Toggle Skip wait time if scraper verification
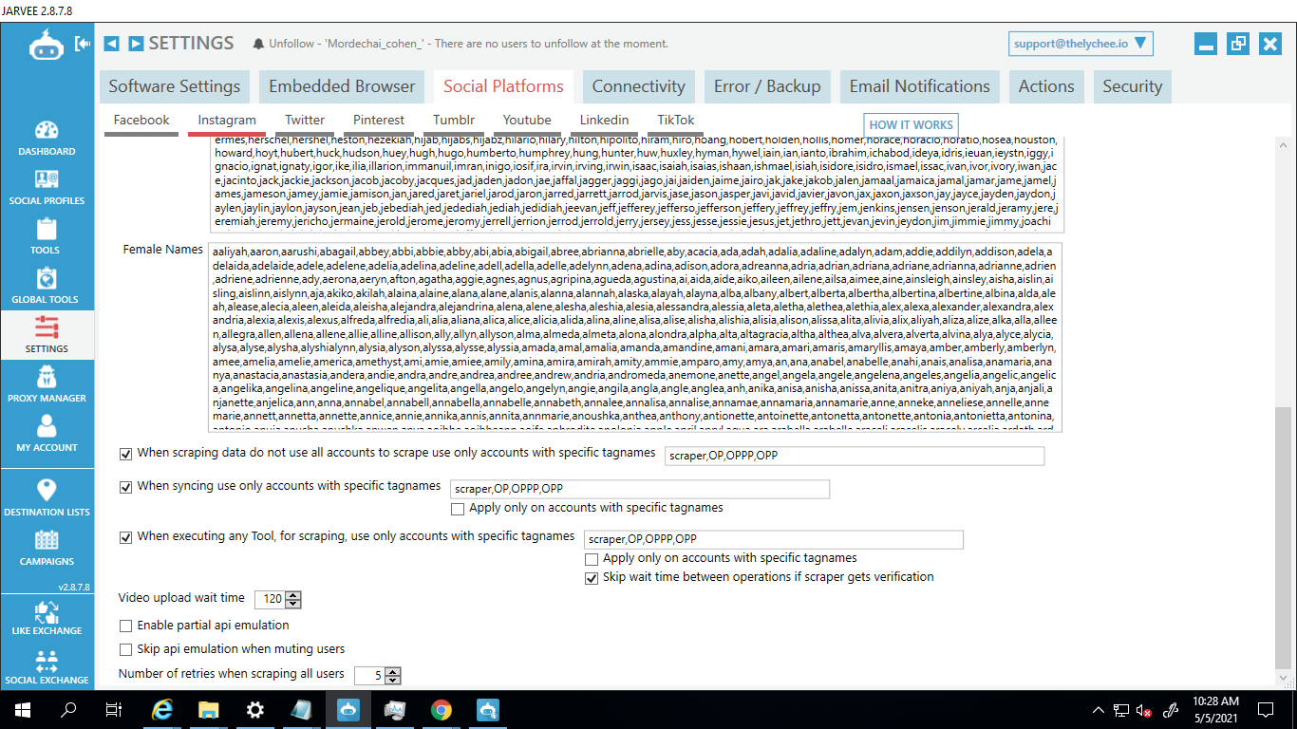1297x729 pixels. pyautogui.click(x=592, y=578)
